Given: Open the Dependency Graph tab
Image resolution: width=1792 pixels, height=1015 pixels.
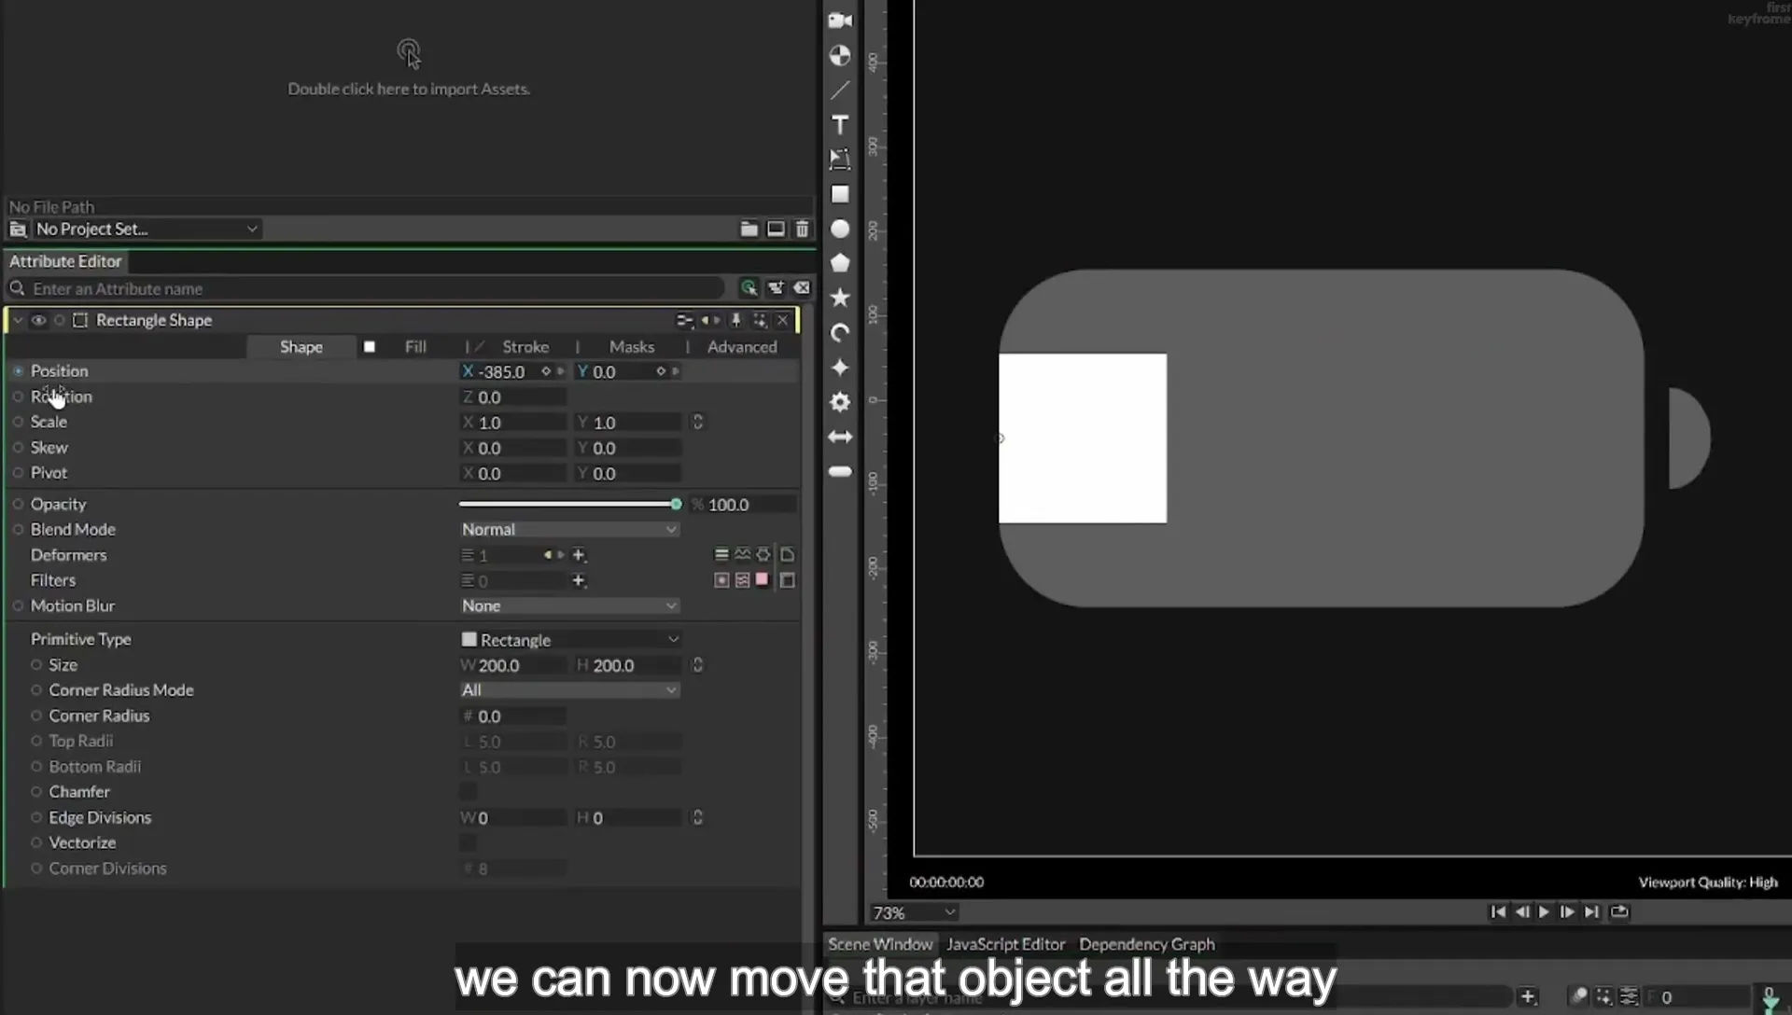Looking at the screenshot, I should pyautogui.click(x=1147, y=944).
